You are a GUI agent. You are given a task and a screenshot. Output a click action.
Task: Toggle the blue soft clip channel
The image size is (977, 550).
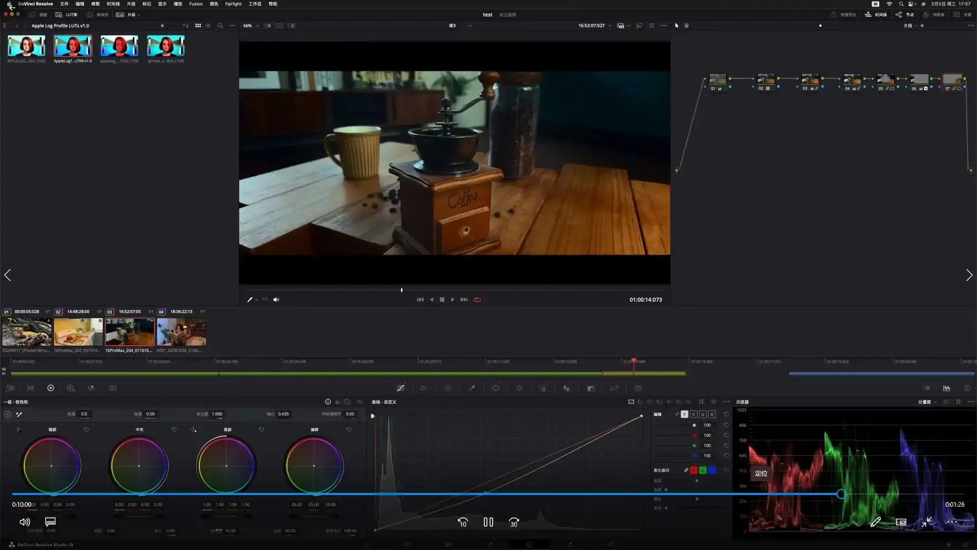tap(712, 471)
